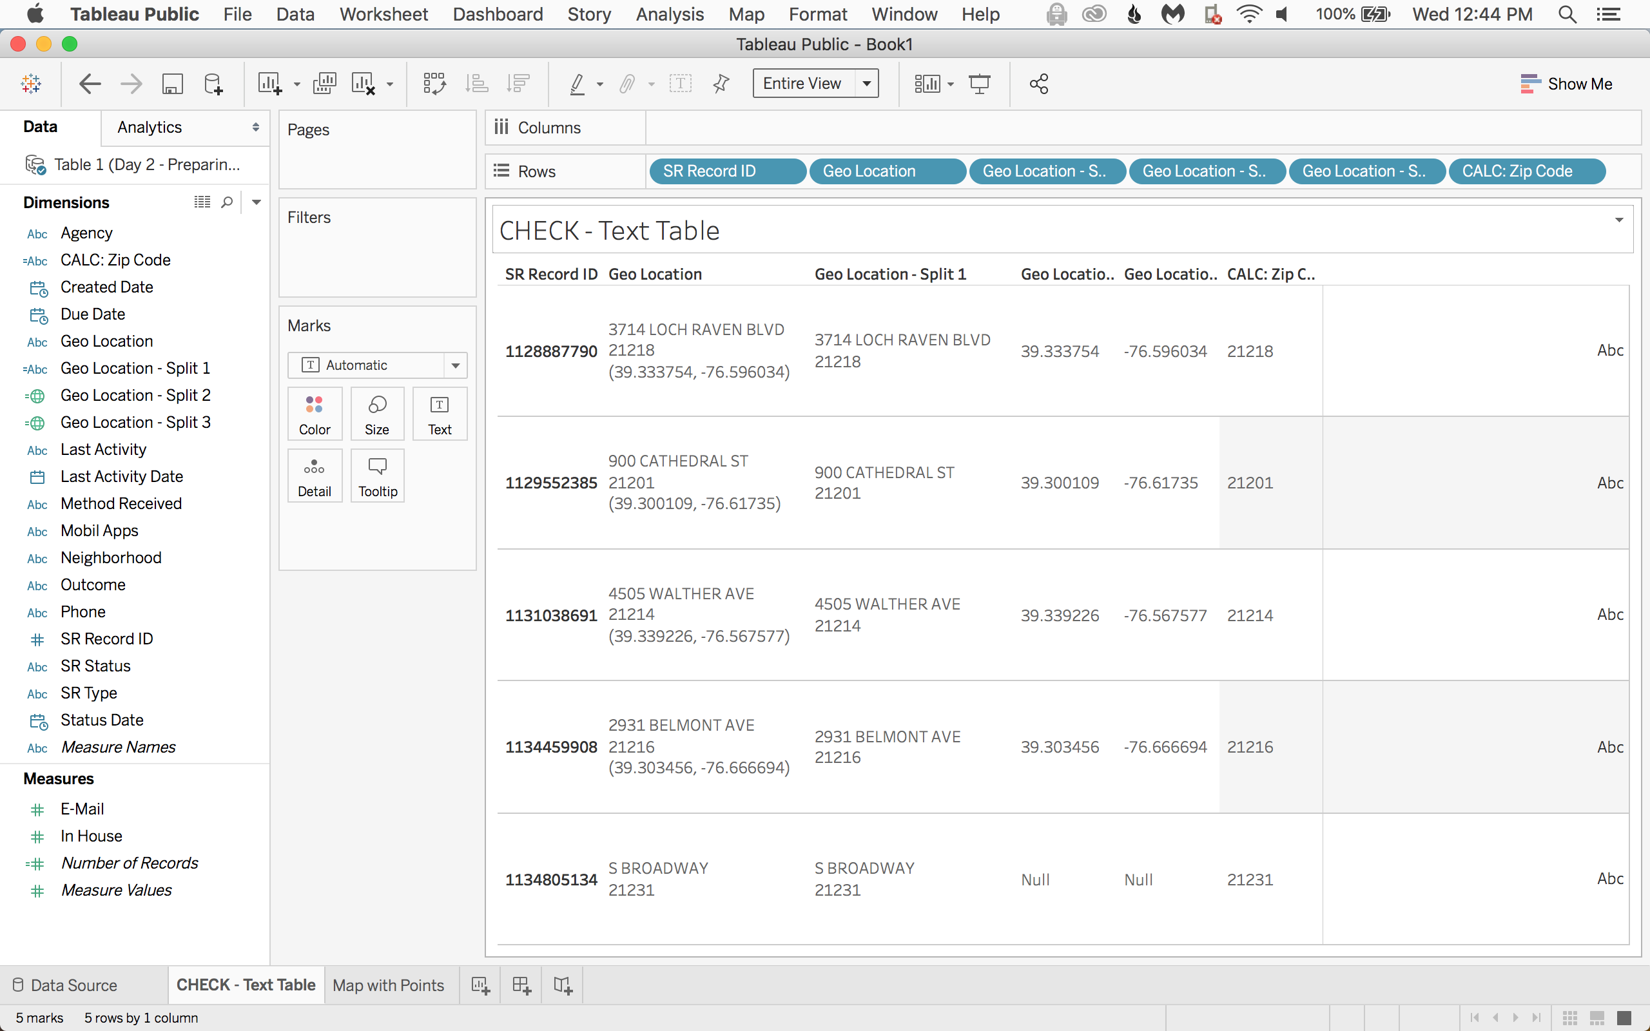The width and height of the screenshot is (1650, 1031).
Task: Swap rows and columns icon
Action: [434, 84]
